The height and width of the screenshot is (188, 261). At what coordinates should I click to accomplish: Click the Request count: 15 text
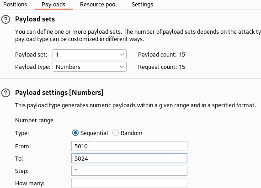(162, 67)
